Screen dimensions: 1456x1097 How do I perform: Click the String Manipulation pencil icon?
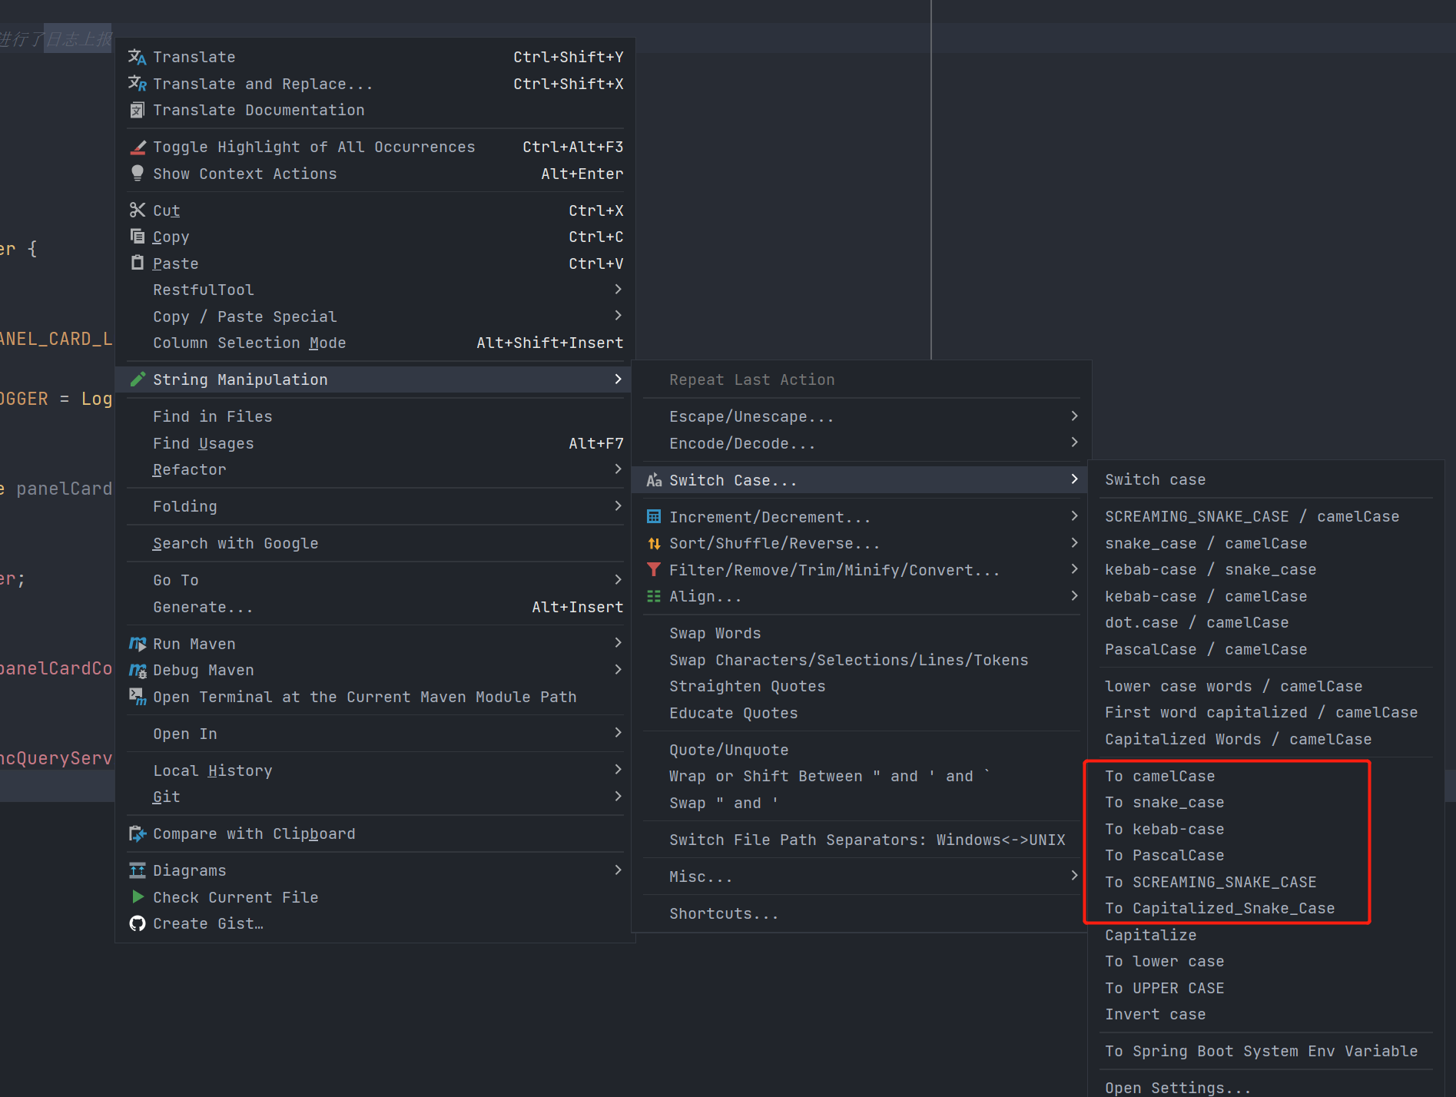point(138,379)
